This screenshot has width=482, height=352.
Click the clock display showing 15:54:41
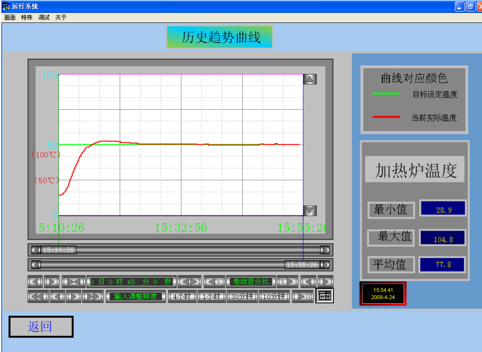coord(383,294)
